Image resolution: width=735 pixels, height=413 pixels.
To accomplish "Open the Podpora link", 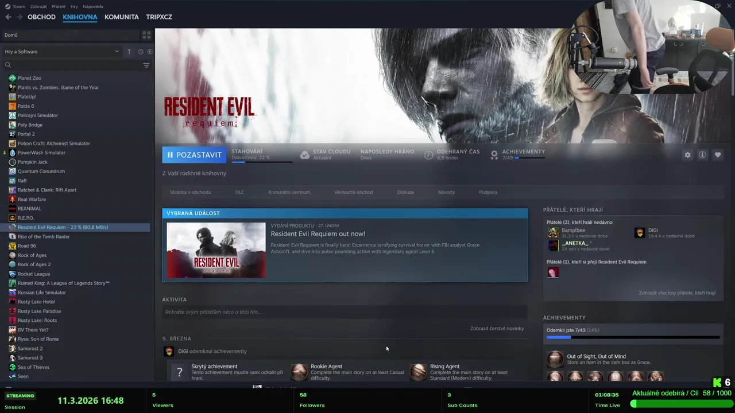I will 488,192.
